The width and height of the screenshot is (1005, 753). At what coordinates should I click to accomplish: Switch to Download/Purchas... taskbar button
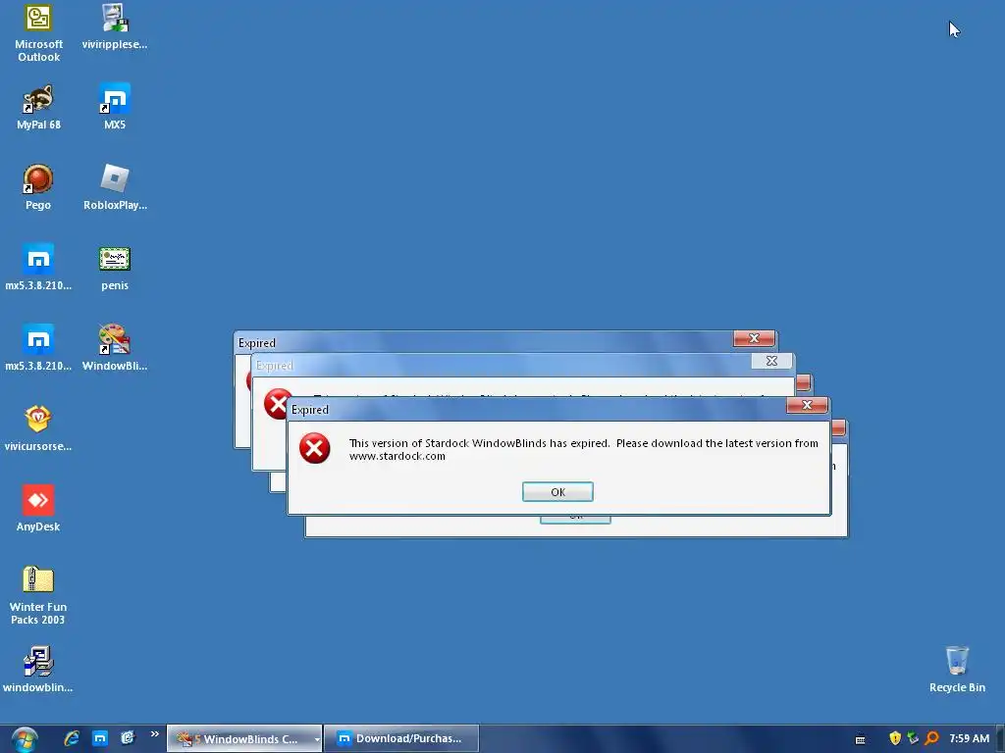(x=401, y=739)
